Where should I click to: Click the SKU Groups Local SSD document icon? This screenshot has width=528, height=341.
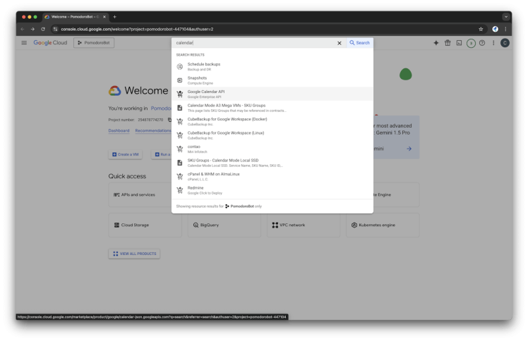pyautogui.click(x=180, y=163)
